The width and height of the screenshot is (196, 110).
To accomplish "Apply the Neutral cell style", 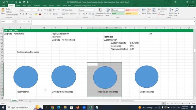I will tap(131, 13).
